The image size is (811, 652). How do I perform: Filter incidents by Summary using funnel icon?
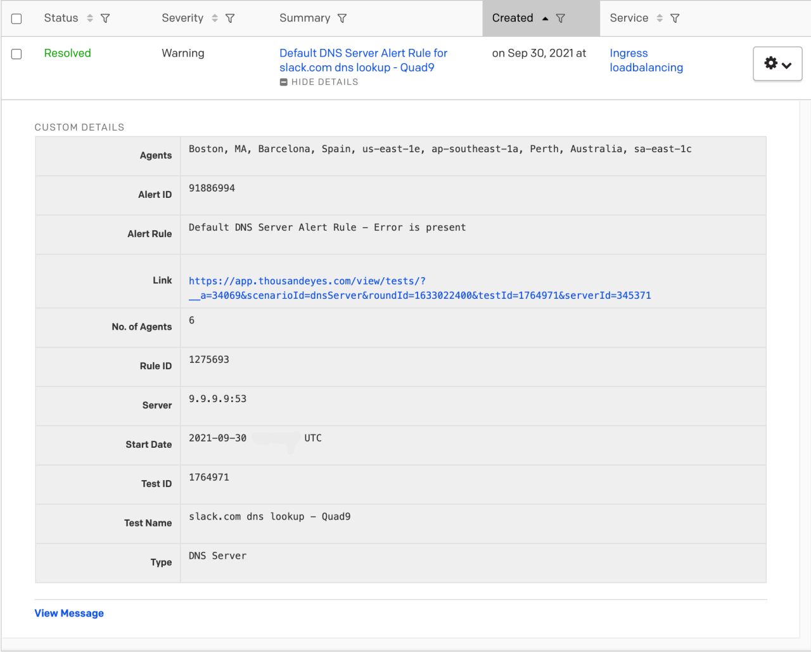[342, 18]
